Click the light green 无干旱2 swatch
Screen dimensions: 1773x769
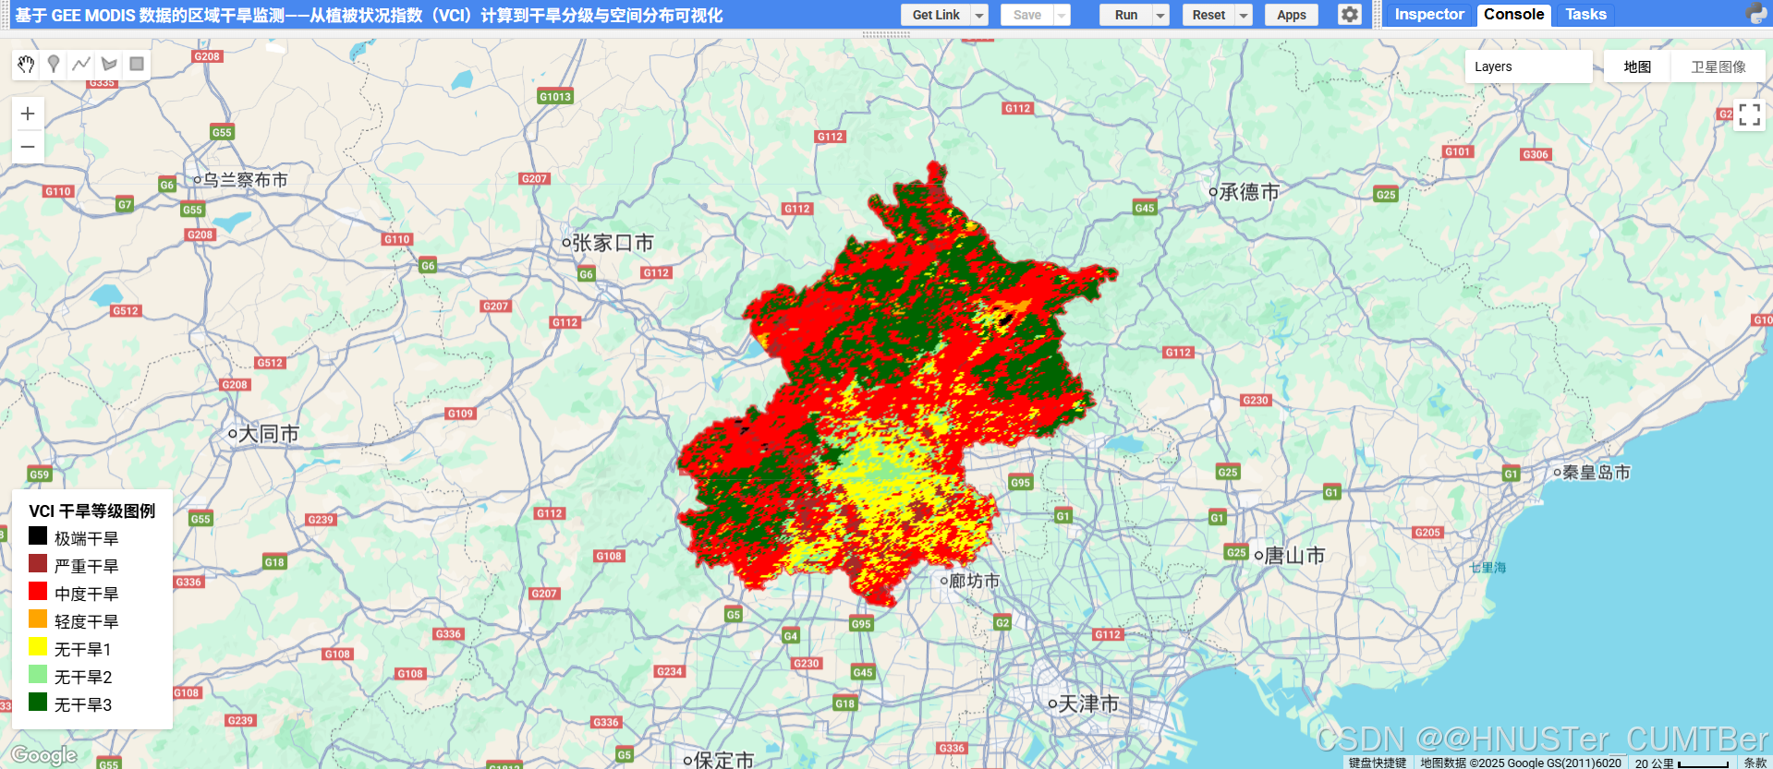coord(38,674)
